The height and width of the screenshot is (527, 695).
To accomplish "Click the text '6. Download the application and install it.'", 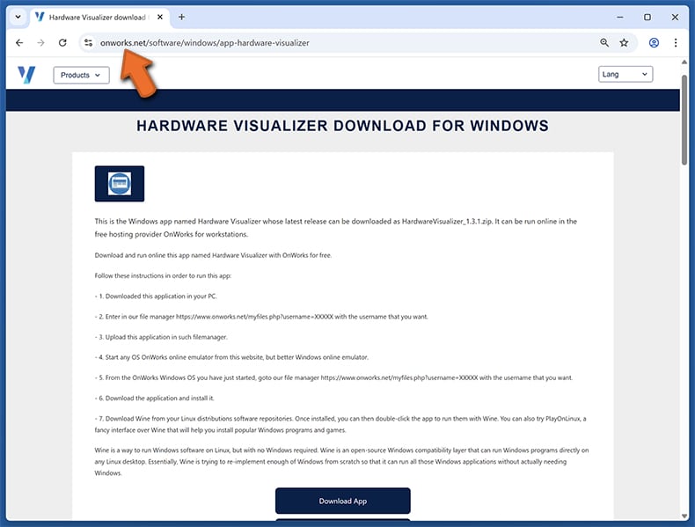I will (155, 398).
